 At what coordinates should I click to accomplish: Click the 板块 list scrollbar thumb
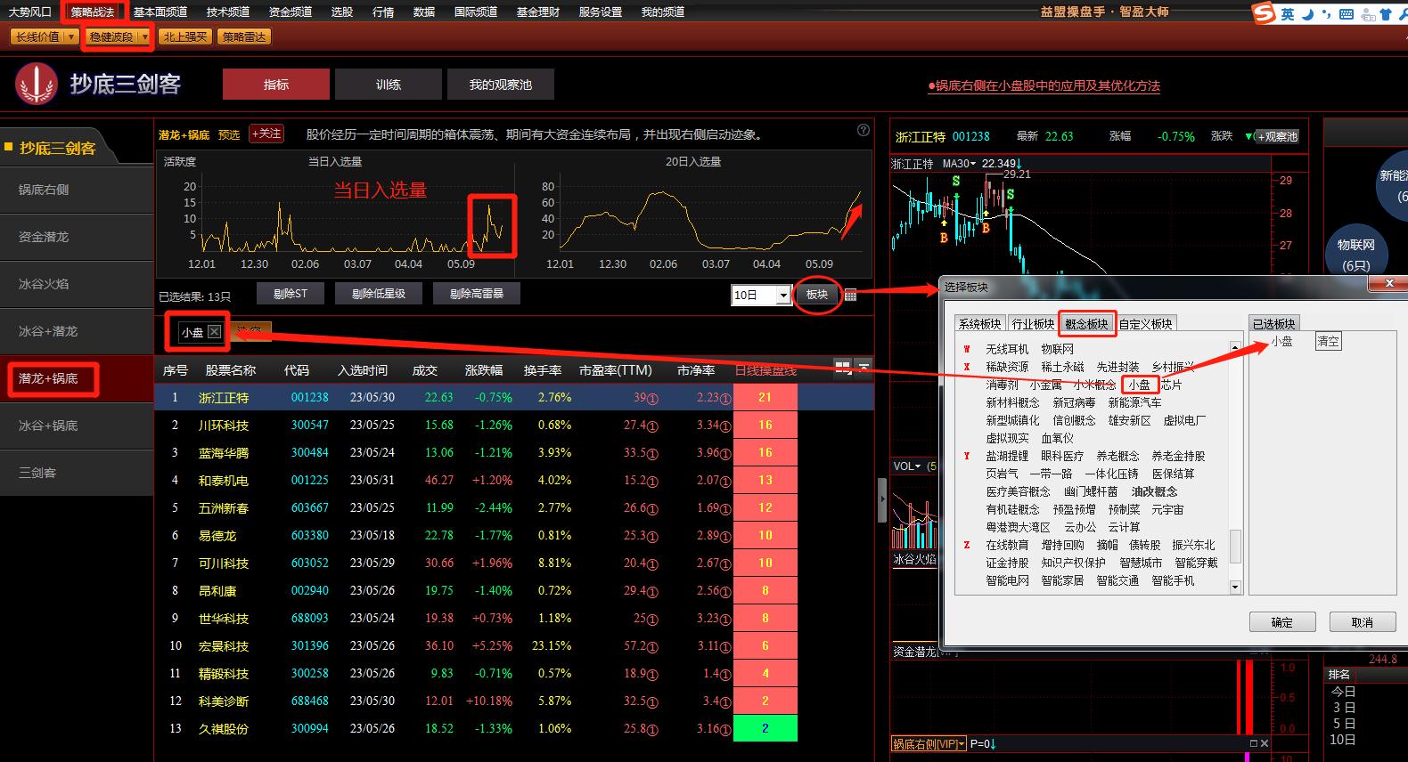[1235, 547]
